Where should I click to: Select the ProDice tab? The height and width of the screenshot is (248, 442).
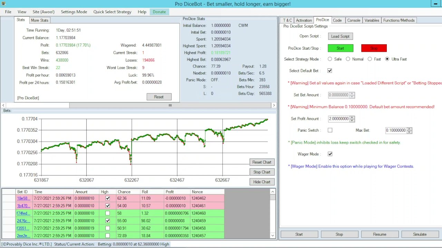323,20
